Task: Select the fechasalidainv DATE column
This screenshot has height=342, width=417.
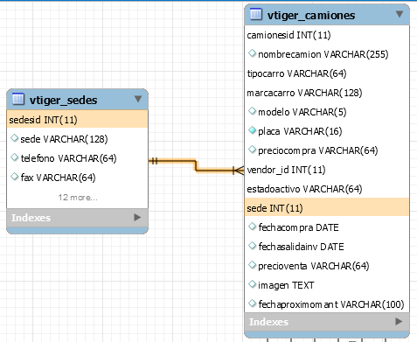Action: pos(327,247)
